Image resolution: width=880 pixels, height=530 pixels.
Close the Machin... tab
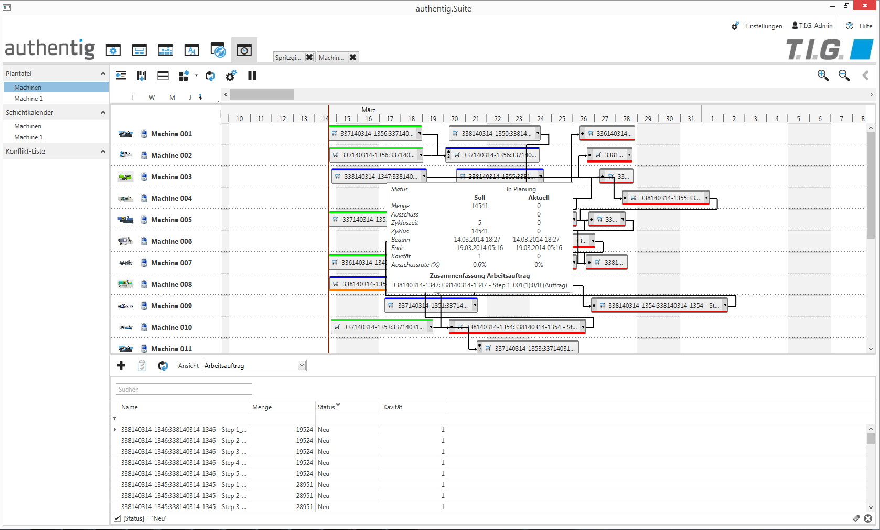click(353, 57)
